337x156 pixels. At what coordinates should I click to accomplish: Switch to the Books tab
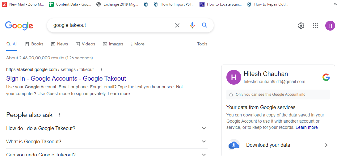point(34,44)
